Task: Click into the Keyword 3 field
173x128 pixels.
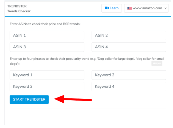Action: [x=47, y=87]
